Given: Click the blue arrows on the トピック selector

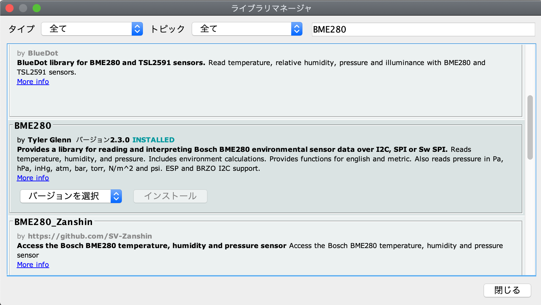Looking at the screenshot, I should 297,29.
